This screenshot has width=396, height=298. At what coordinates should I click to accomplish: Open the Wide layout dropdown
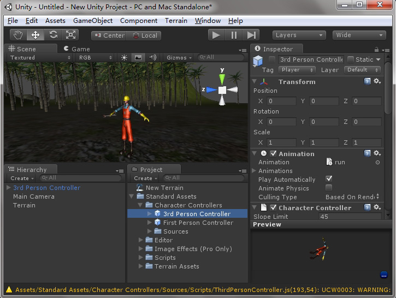(359, 35)
